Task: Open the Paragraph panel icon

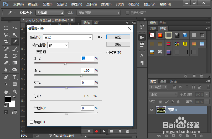Action: [142, 63]
